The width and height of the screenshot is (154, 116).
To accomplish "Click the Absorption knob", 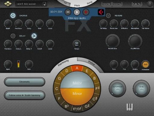I will coord(135,24).
